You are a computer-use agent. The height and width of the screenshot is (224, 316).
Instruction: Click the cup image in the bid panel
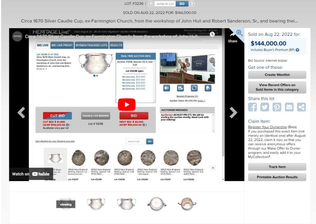point(96,64)
